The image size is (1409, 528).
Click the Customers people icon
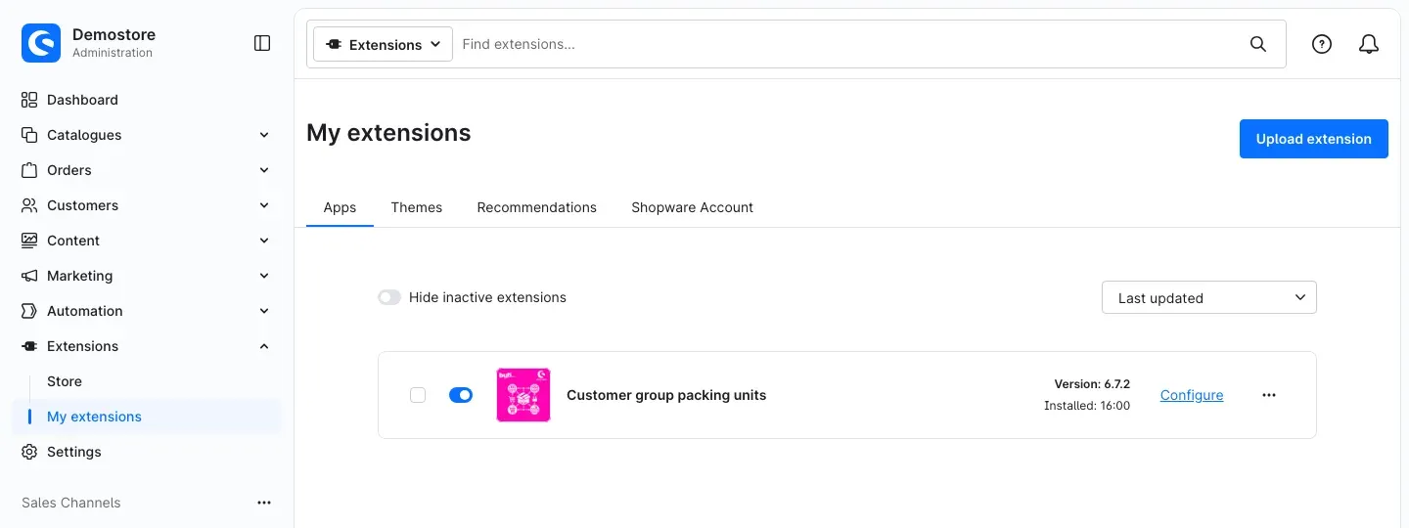click(29, 205)
